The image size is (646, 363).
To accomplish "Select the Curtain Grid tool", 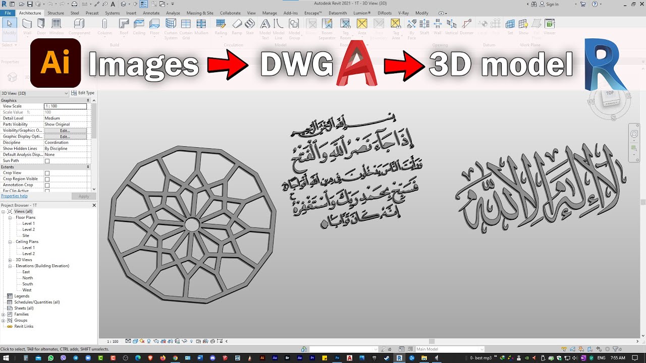I will 186,29.
